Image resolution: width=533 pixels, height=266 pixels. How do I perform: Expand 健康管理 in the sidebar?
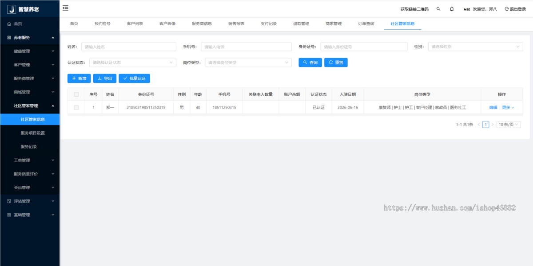[x=30, y=51]
